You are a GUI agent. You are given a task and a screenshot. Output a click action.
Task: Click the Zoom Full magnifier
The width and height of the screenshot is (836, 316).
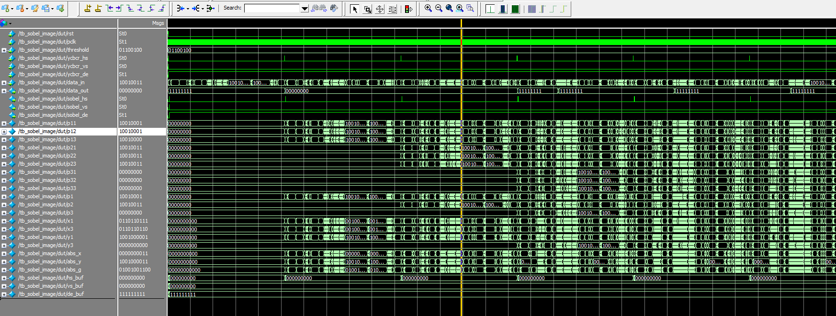click(x=449, y=8)
